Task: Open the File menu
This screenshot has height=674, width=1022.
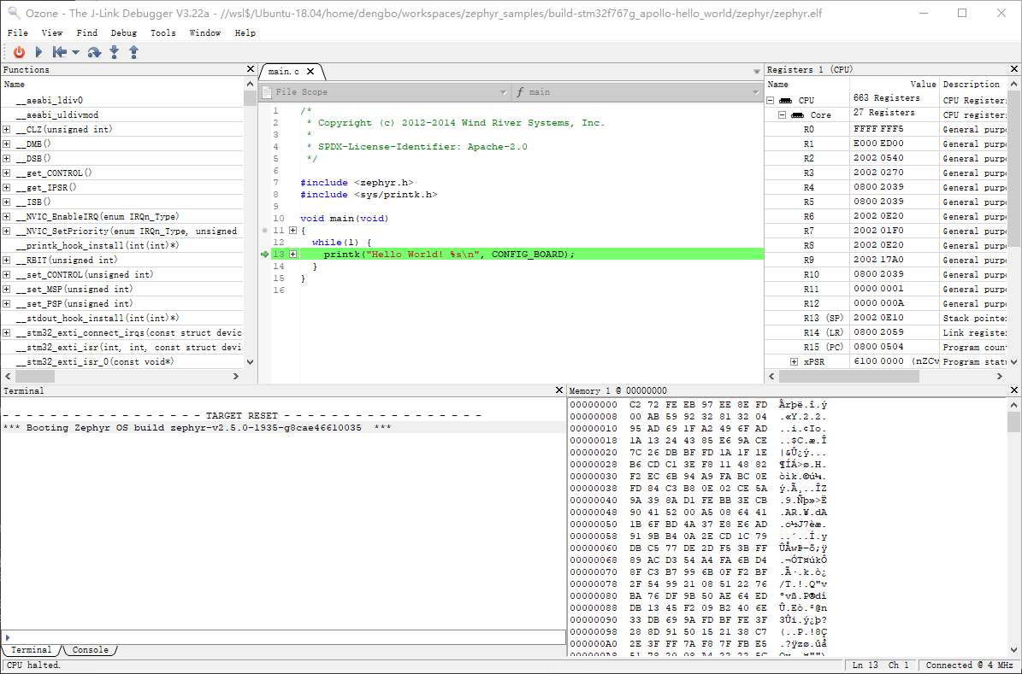Action: 18,32
